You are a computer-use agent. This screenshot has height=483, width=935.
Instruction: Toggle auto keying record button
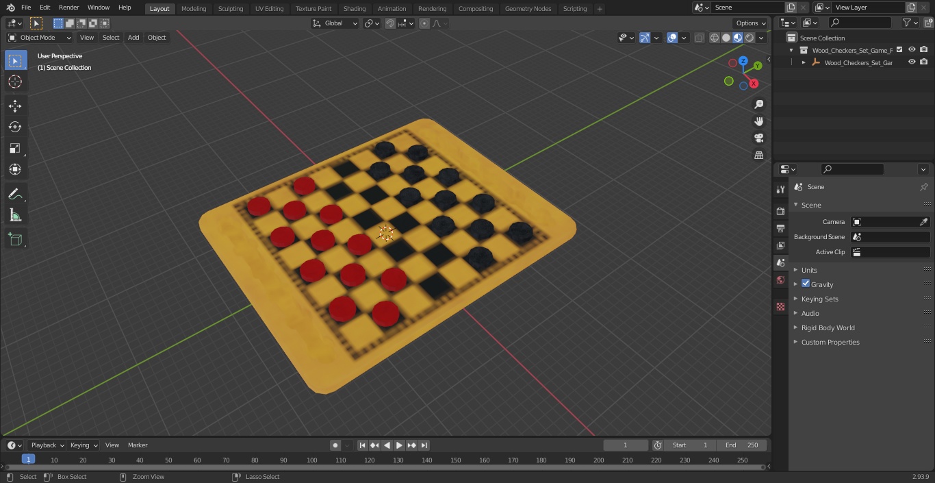(335, 445)
